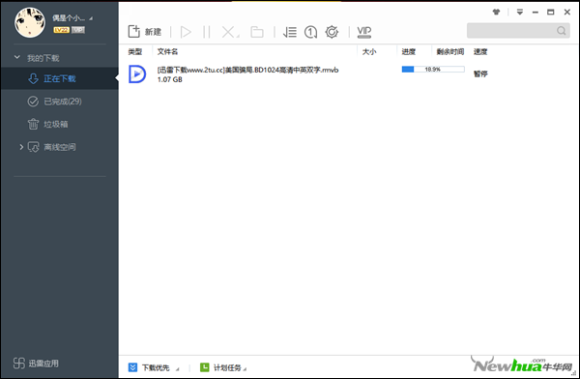Viewport: 580px width, 379px height.
Task: Sort by the 速度 column header
Action: click(x=480, y=52)
